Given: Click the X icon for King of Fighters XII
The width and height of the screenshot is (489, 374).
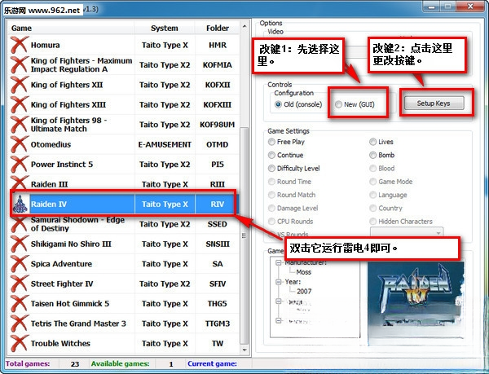Looking at the screenshot, I should pos(20,85).
